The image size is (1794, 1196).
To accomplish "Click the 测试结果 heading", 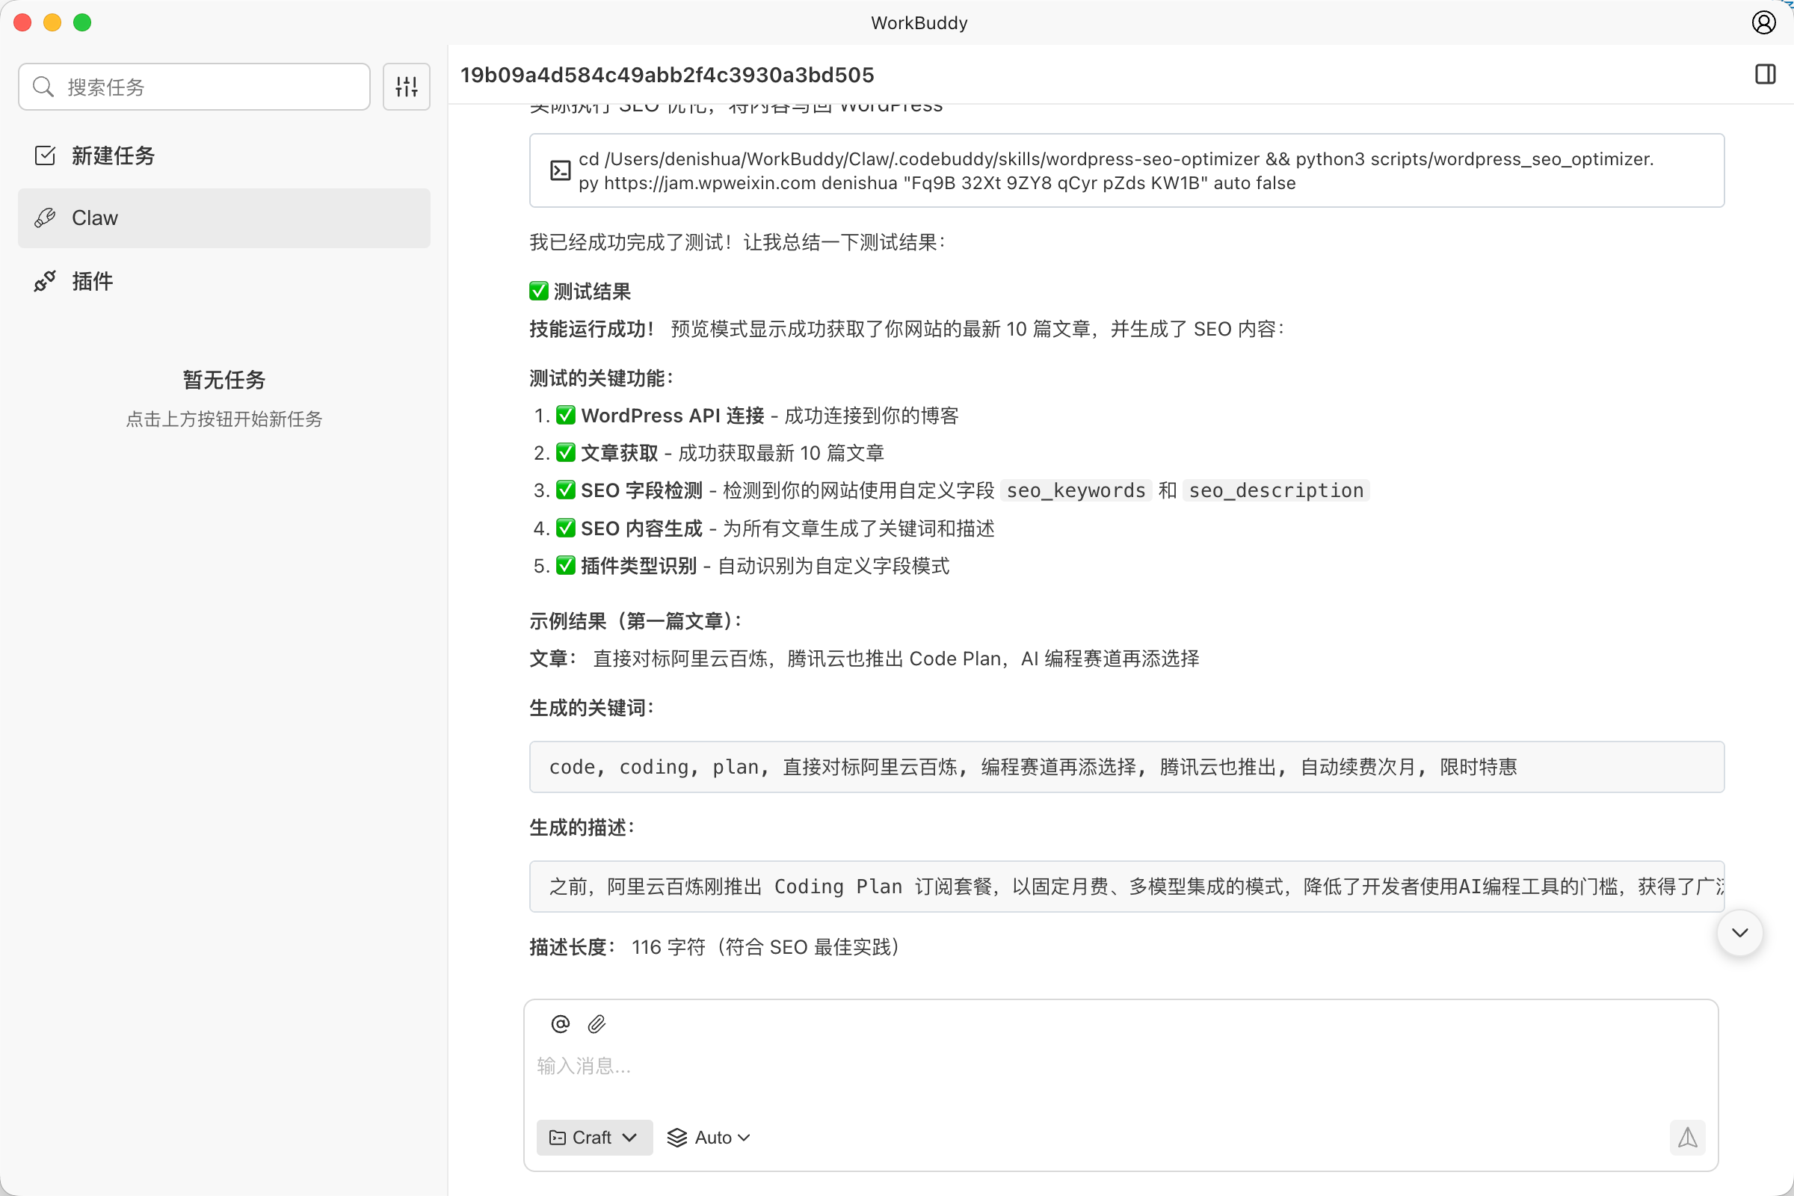I will click(x=581, y=292).
